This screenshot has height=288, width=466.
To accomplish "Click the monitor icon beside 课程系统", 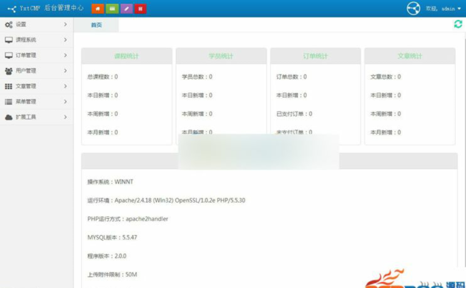I will coord(9,40).
